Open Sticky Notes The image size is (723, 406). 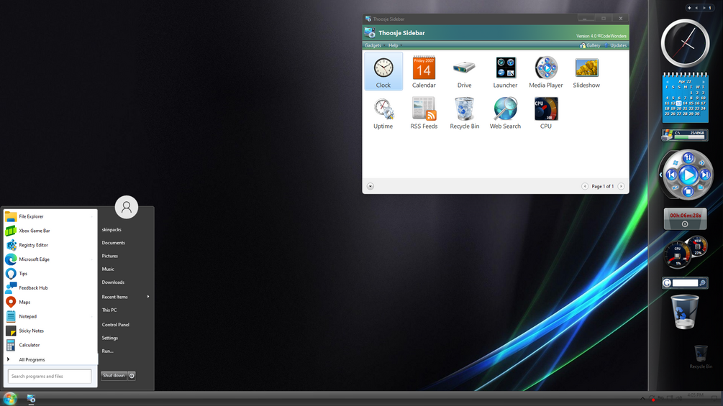coord(50,331)
